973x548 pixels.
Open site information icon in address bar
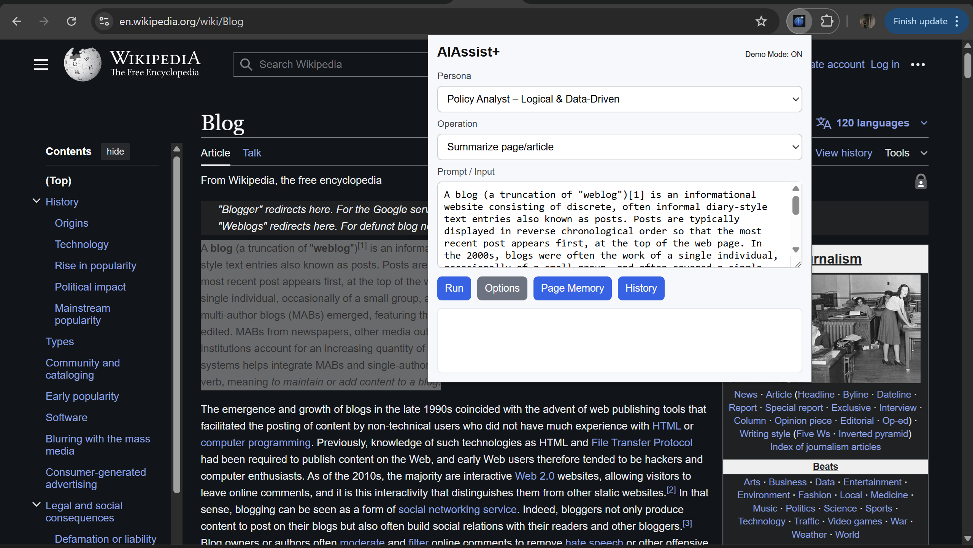point(104,21)
